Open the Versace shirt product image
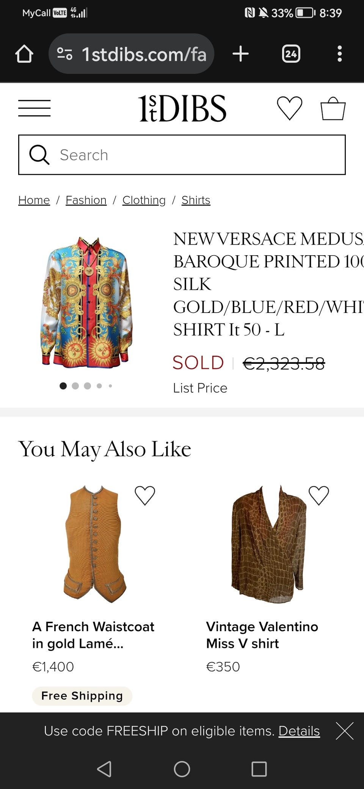364x789 pixels. point(86,302)
